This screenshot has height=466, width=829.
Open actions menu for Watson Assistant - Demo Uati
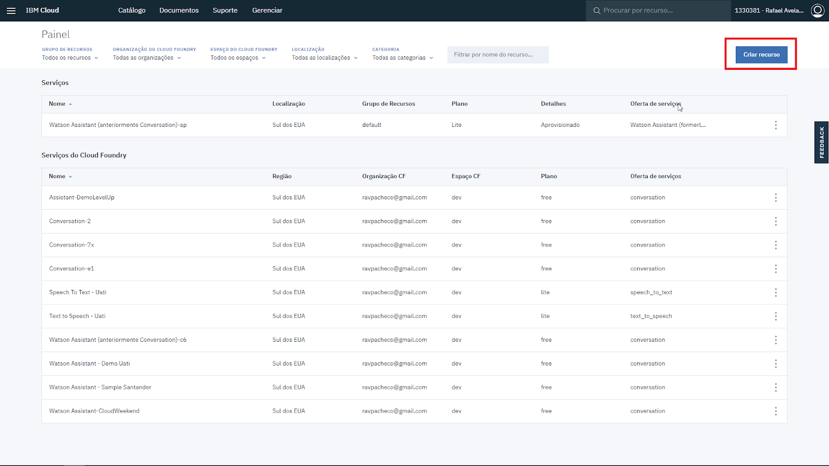(776, 364)
